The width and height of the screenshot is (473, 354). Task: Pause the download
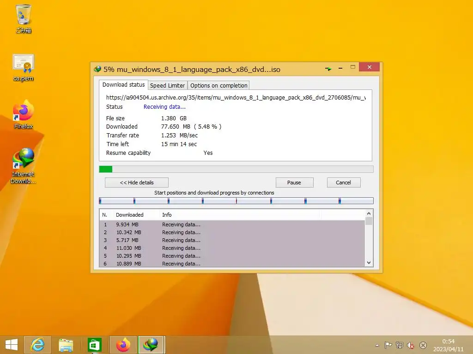pyautogui.click(x=294, y=183)
